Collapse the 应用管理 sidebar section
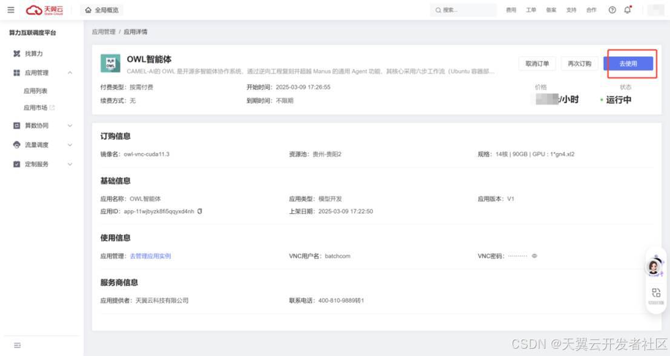The image size is (670, 356). click(x=70, y=73)
